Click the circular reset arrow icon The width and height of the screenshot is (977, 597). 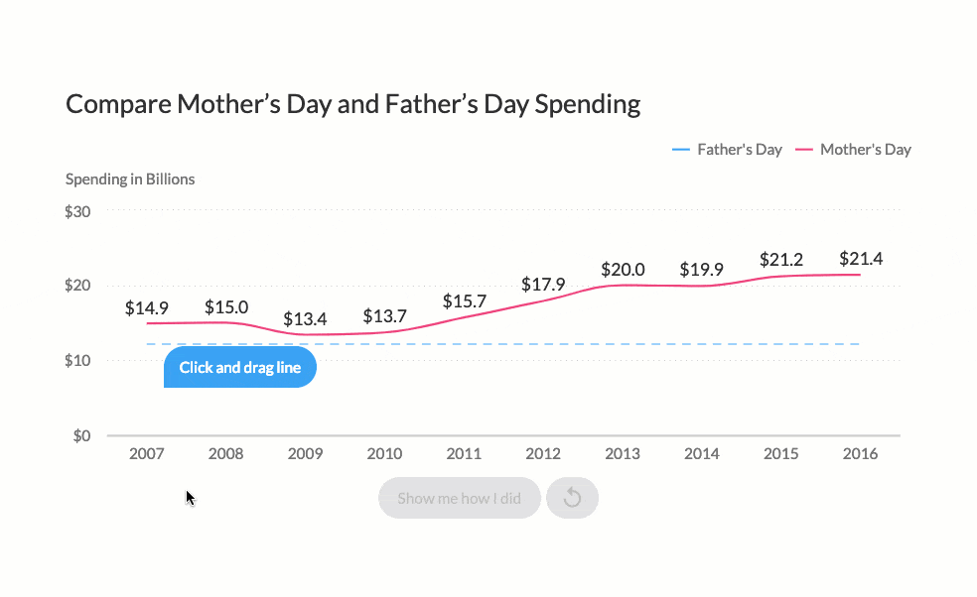point(572,498)
